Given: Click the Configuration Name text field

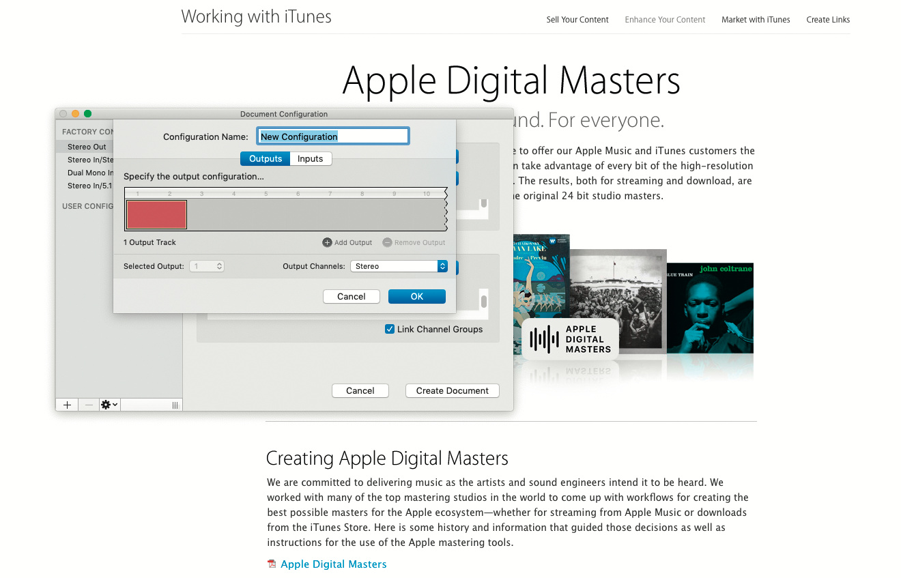Looking at the screenshot, I should (333, 136).
